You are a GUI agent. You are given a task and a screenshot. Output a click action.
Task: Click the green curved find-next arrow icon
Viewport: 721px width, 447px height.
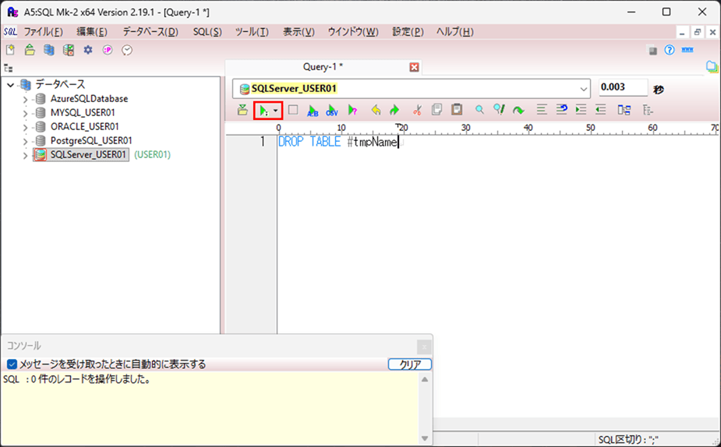(x=518, y=111)
